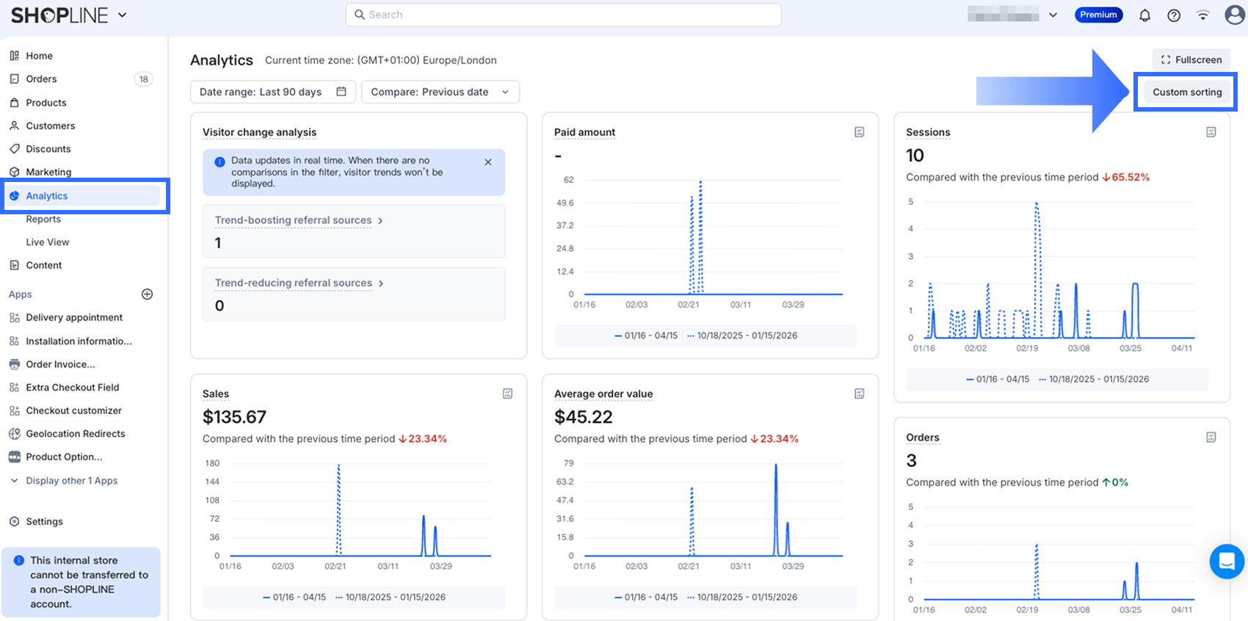Image resolution: width=1248 pixels, height=621 pixels.
Task: Click the report icon on Orders card
Action: click(x=1211, y=437)
